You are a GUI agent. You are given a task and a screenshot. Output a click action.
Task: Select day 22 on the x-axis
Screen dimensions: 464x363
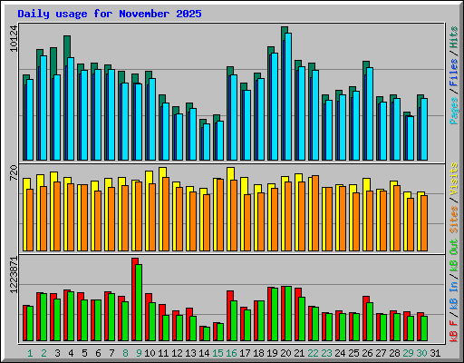click(313, 353)
